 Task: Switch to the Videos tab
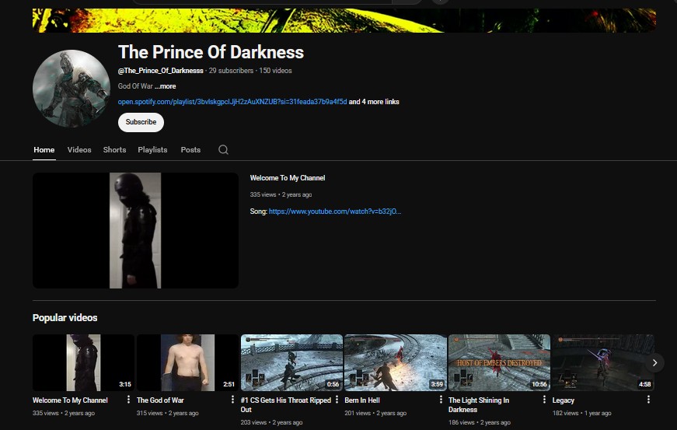pyautogui.click(x=79, y=150)
